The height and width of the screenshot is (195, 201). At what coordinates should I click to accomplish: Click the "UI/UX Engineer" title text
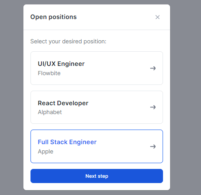pos(61,64)
